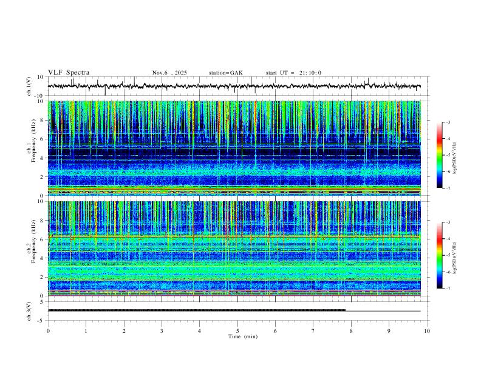Click the lower colorbar '-7' tick label
Viewport: 481px width, 371px height.
448,289
